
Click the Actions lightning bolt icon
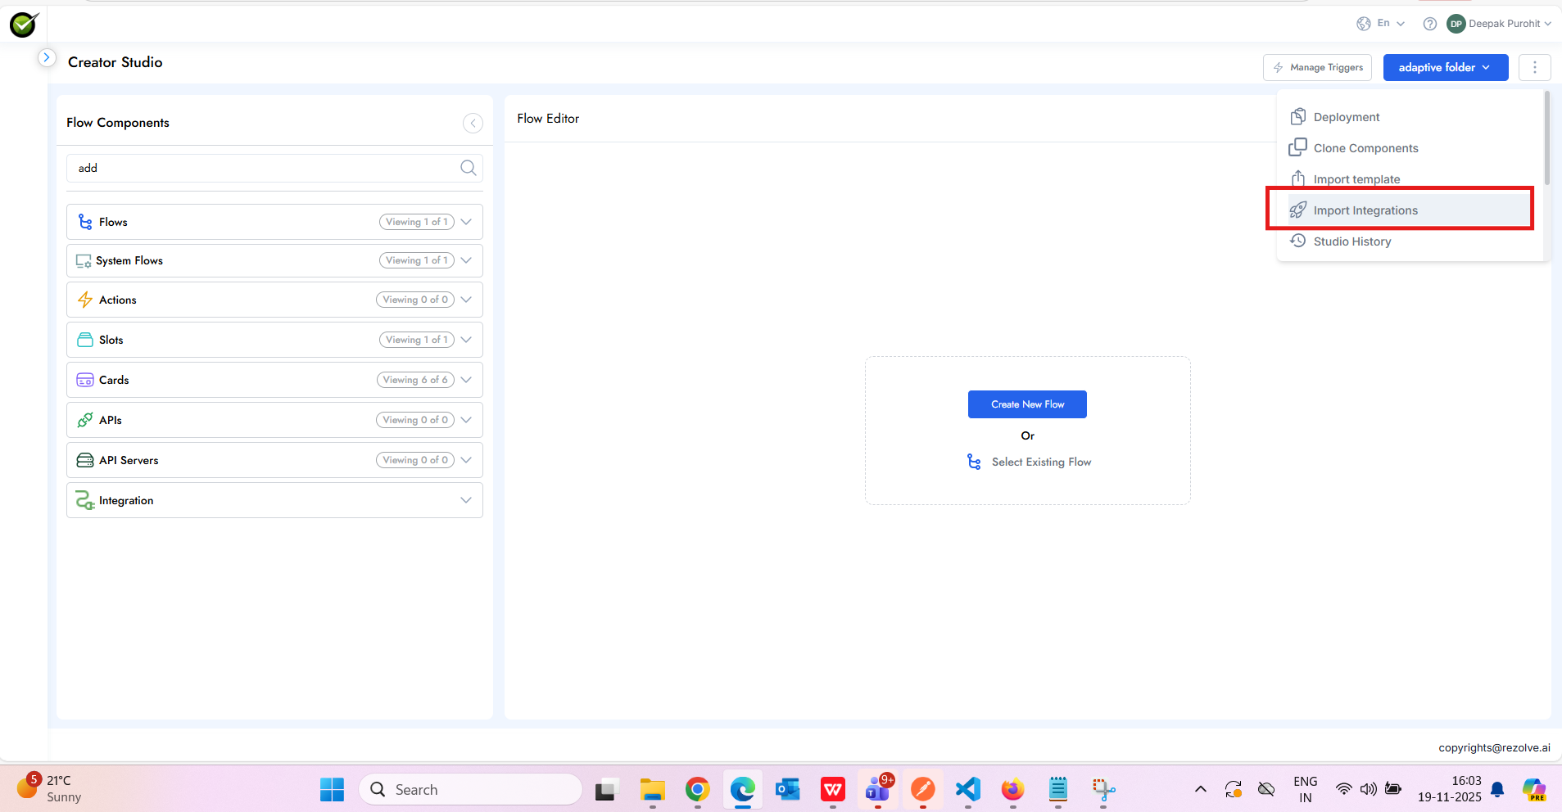(x=84, y=300)
